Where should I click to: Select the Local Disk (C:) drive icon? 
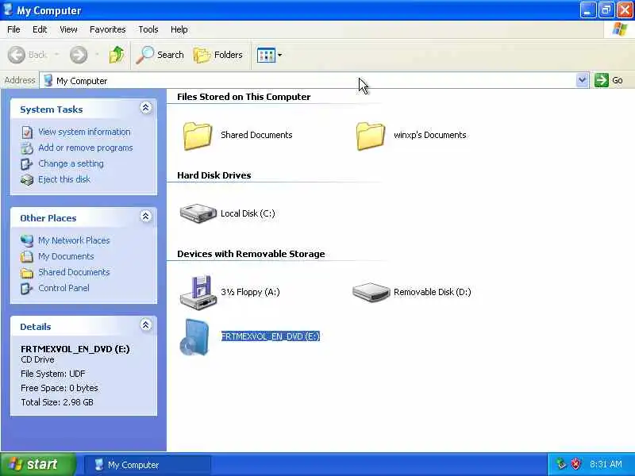click(198, 213)
